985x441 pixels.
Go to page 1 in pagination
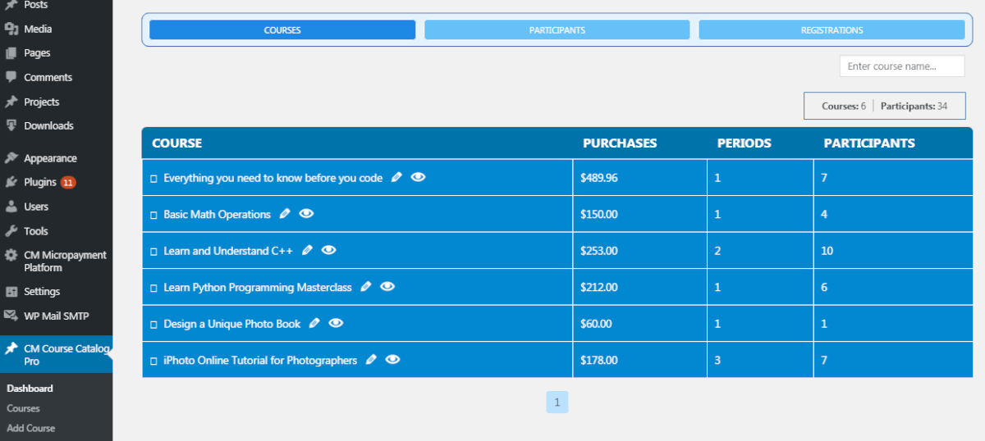click(x=557, y=402)
